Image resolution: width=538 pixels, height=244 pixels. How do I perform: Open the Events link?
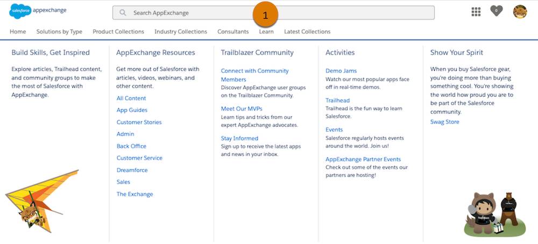tap(334, 130)
